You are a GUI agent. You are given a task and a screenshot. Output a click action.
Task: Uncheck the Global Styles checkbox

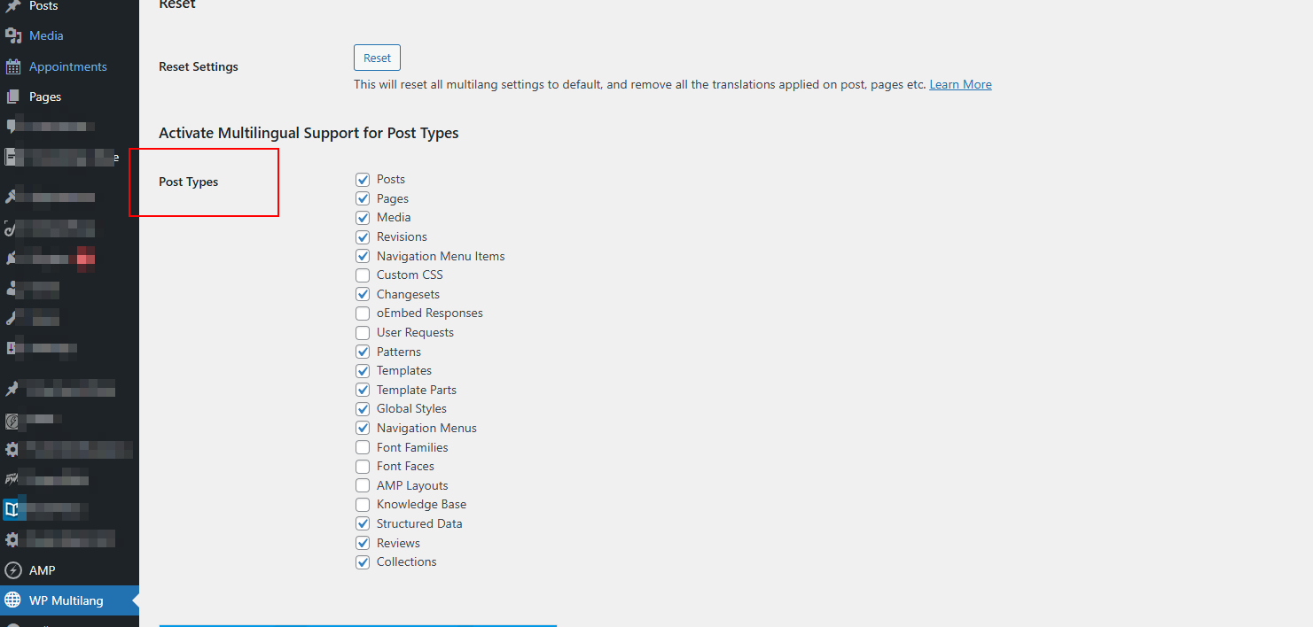tap(363, 408)
